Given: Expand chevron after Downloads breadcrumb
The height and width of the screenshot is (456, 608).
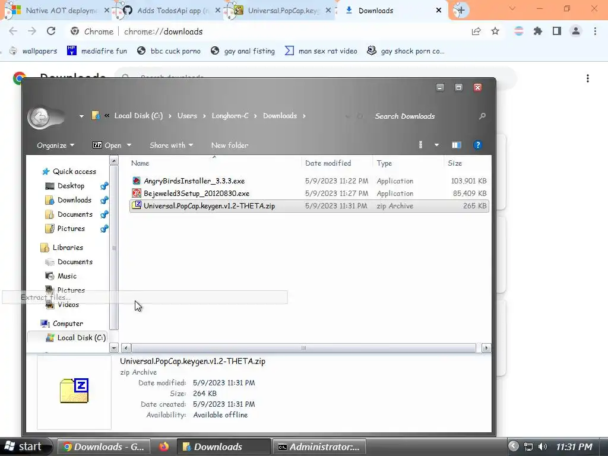Looking at the screenshot, I should coord(304,116).
